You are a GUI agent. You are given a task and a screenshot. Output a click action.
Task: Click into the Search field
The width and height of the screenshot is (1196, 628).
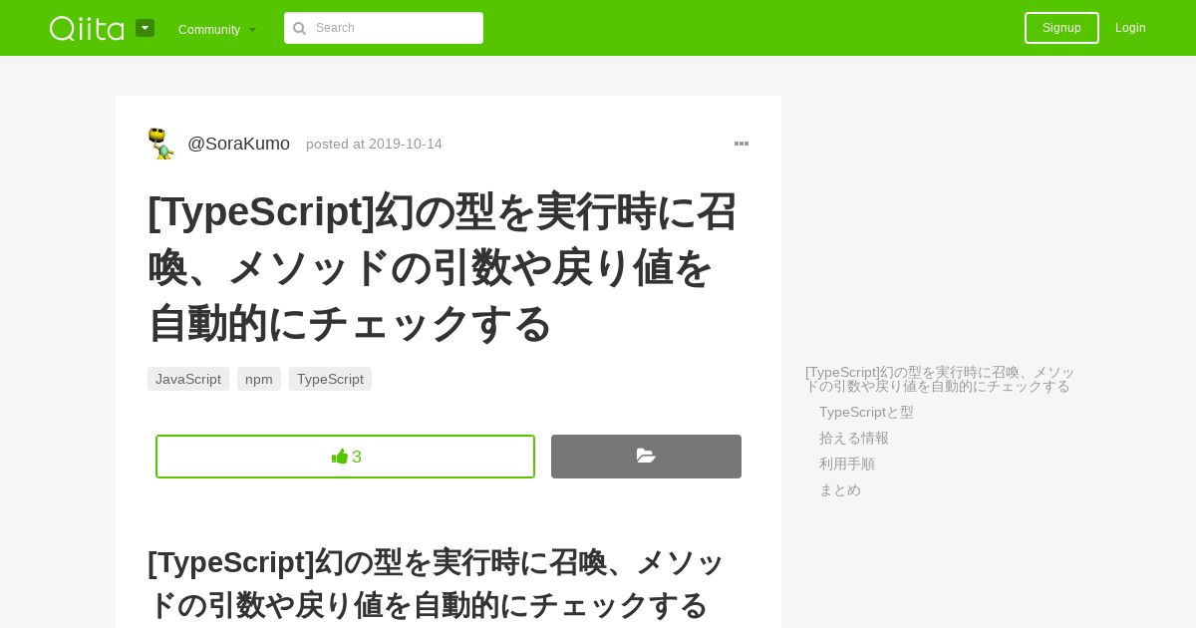[384, 28]
